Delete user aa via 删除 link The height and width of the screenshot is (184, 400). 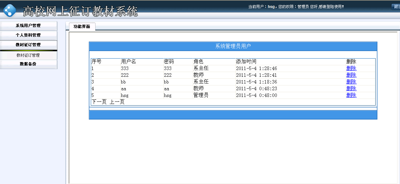pos(351,89)
